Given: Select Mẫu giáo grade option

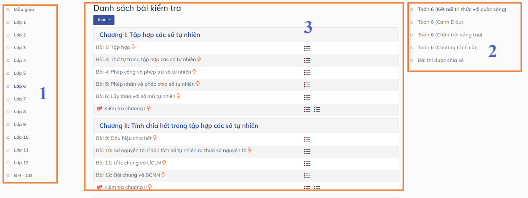Looking at the screenshot, I should [x=8, y=9].
